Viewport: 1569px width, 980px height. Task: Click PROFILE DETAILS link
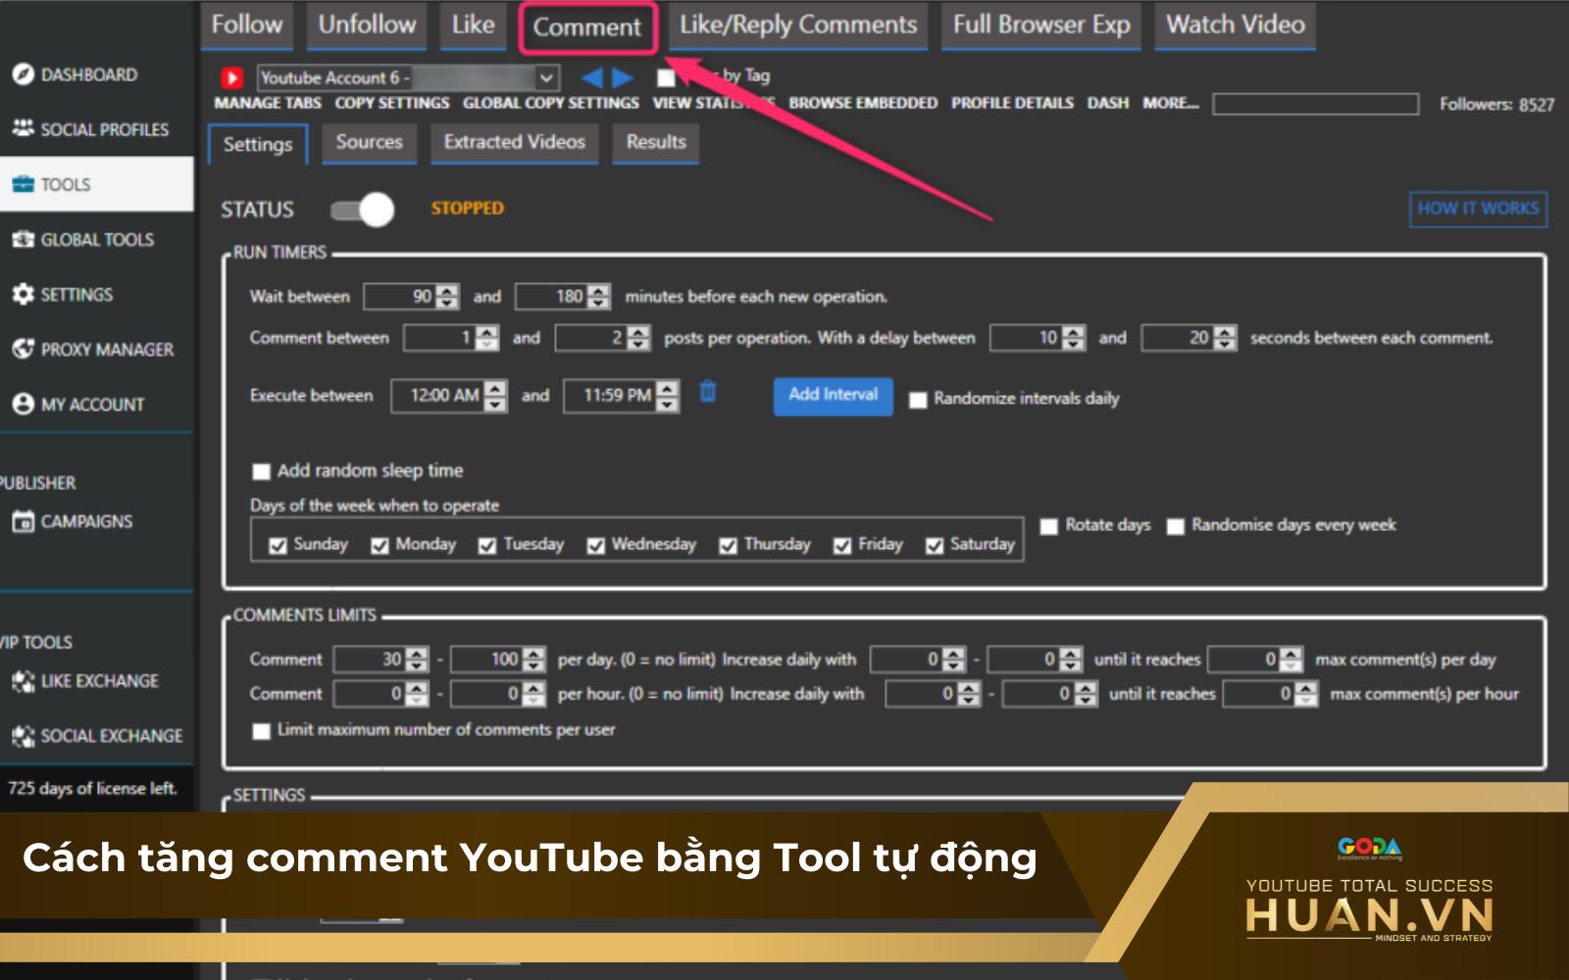tap(1012, 103)
